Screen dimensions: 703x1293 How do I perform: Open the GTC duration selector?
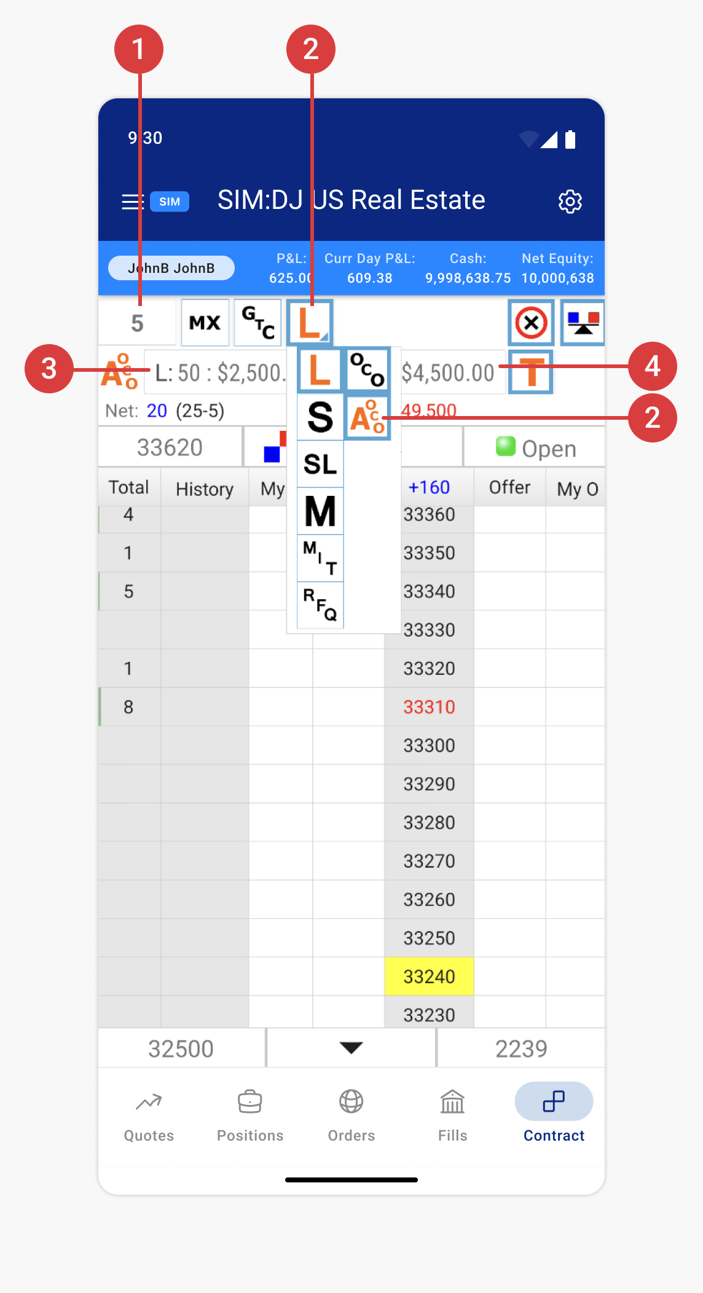pos(257,323)
